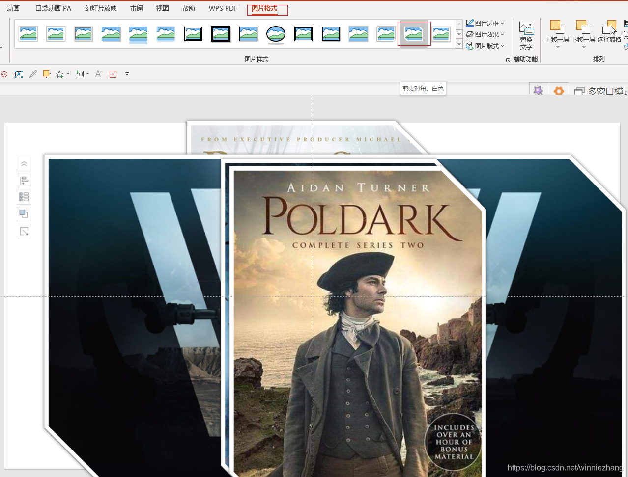
Task: Open the 图片边框 dropdown
Action: tap(485, 23)
